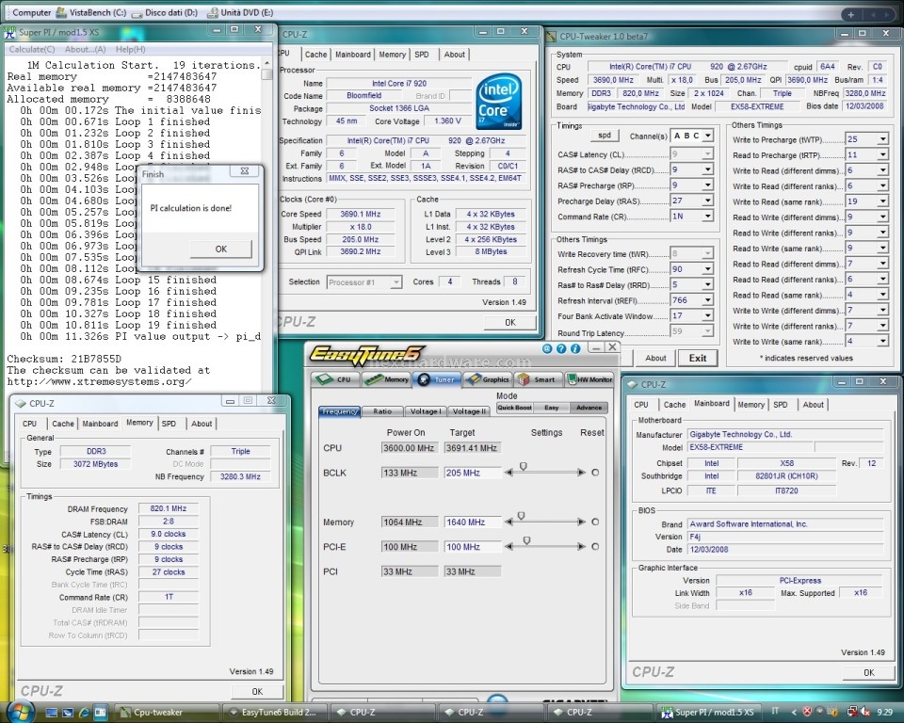Screen dimensions: 904x723
Task: Click the security alert tray icon
Action: coord(807,712)
